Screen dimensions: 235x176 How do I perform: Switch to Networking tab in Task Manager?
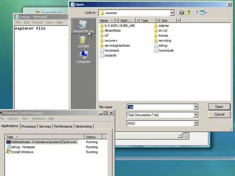pos(84,126)
